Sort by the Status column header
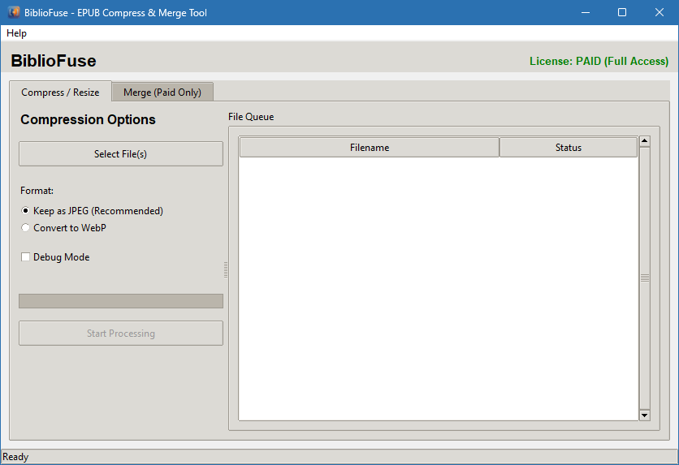The width and height of the screenshot is (679, 465). click(569, 148)
